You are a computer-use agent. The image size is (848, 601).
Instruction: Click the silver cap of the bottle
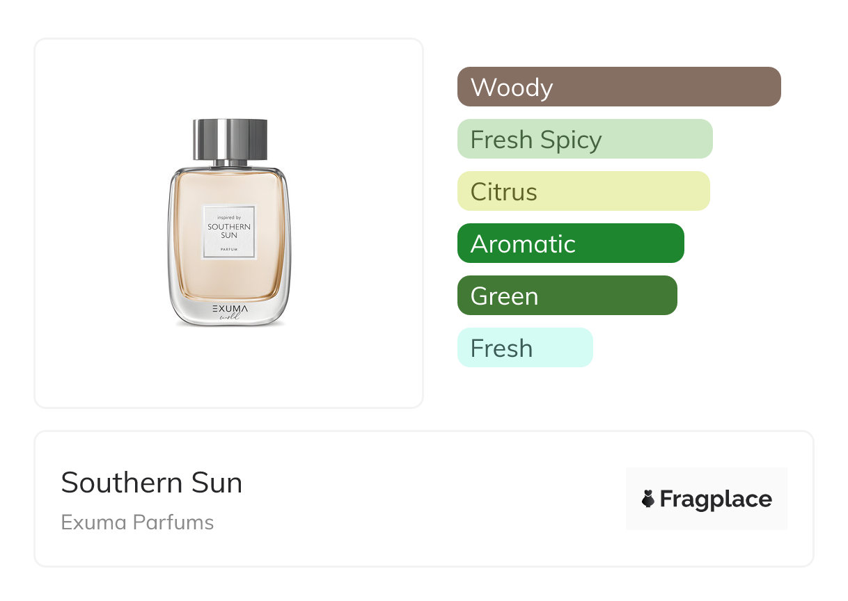tap(230, 140)
